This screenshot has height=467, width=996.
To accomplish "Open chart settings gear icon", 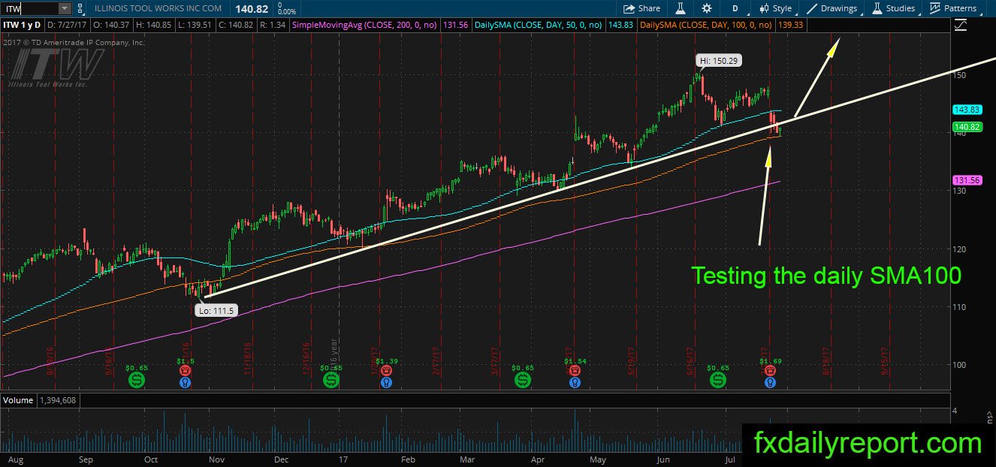I will tap(706, 8).
